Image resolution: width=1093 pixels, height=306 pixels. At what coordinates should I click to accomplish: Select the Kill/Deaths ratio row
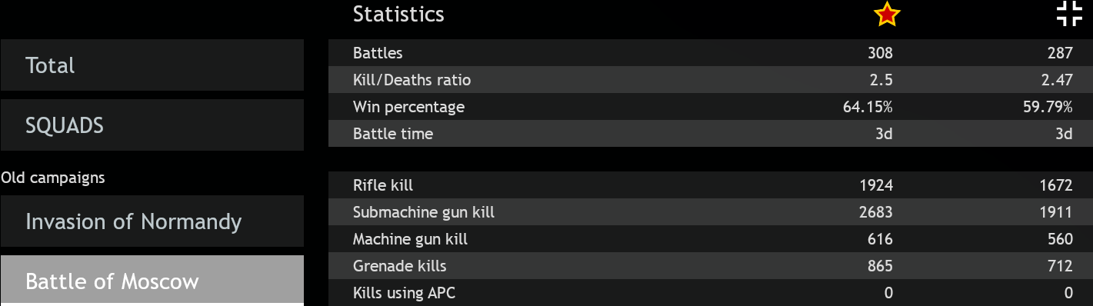pyautogui.click(x=711, y=80)
